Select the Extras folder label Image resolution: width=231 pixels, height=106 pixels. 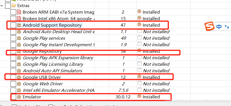[23, 6]
